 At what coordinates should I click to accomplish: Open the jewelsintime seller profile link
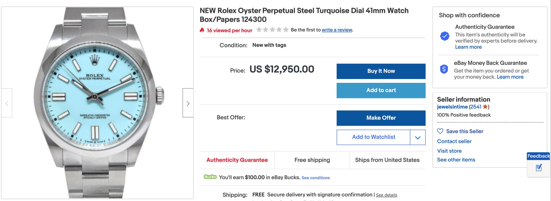452,107
